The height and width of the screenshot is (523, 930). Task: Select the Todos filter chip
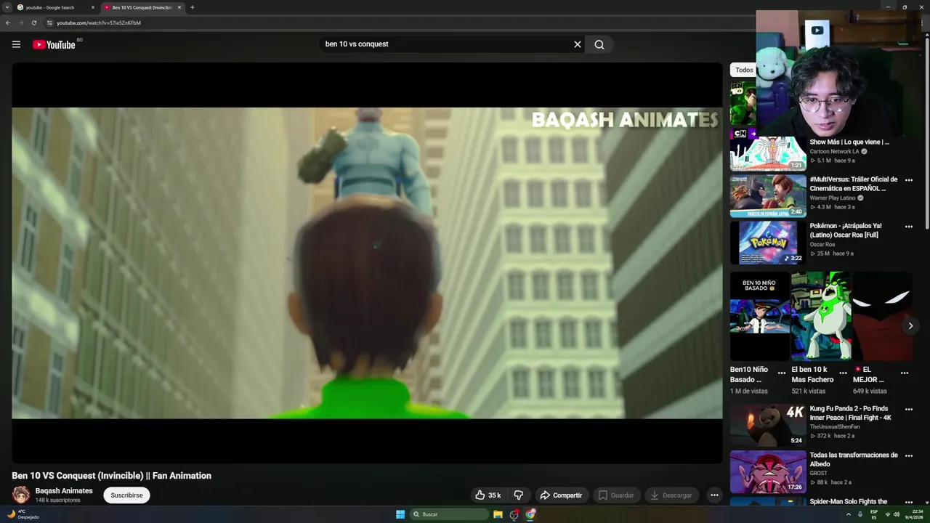pos(743,70)
